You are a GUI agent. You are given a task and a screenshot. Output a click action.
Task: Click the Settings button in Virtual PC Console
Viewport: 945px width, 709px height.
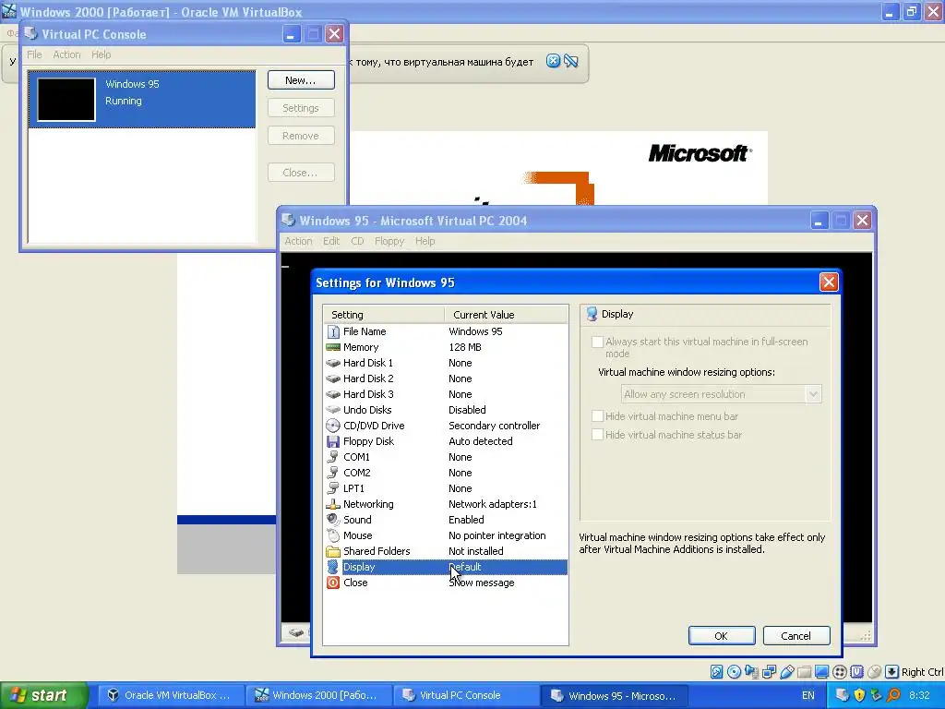(x=301, y=108)
